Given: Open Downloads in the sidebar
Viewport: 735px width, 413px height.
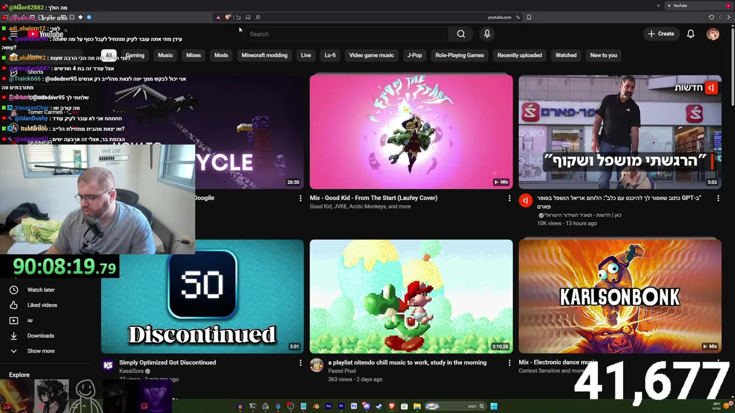Looking at the screenshot, I should pyautogui.click(x=41, y=336).
